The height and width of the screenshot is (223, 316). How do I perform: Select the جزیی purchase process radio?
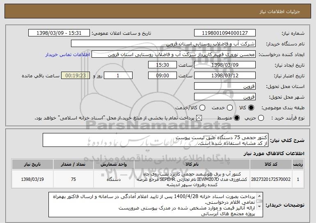tap(261, 118)
